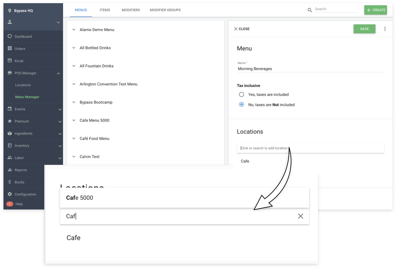Expand the Inventory section chevron
This screenshot has height=270, width=397.
point(60,146)
